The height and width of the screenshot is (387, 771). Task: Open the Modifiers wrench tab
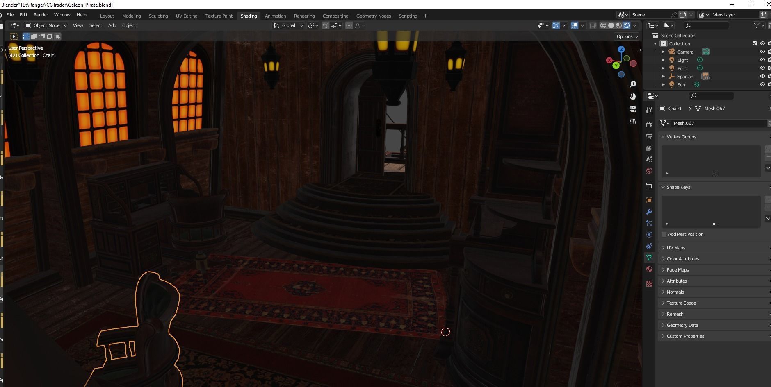coord(649,212)
